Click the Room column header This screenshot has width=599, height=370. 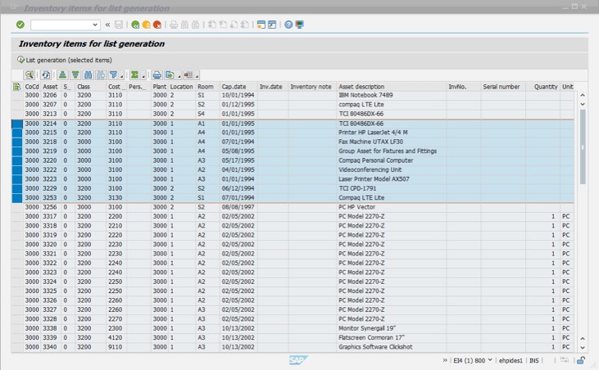[x=206, y=87]
